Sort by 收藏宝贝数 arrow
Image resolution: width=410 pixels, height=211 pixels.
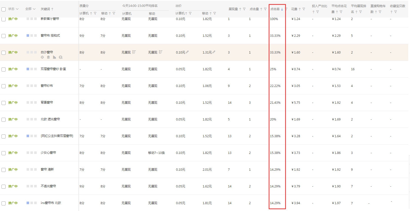click(x=391, y=12)
